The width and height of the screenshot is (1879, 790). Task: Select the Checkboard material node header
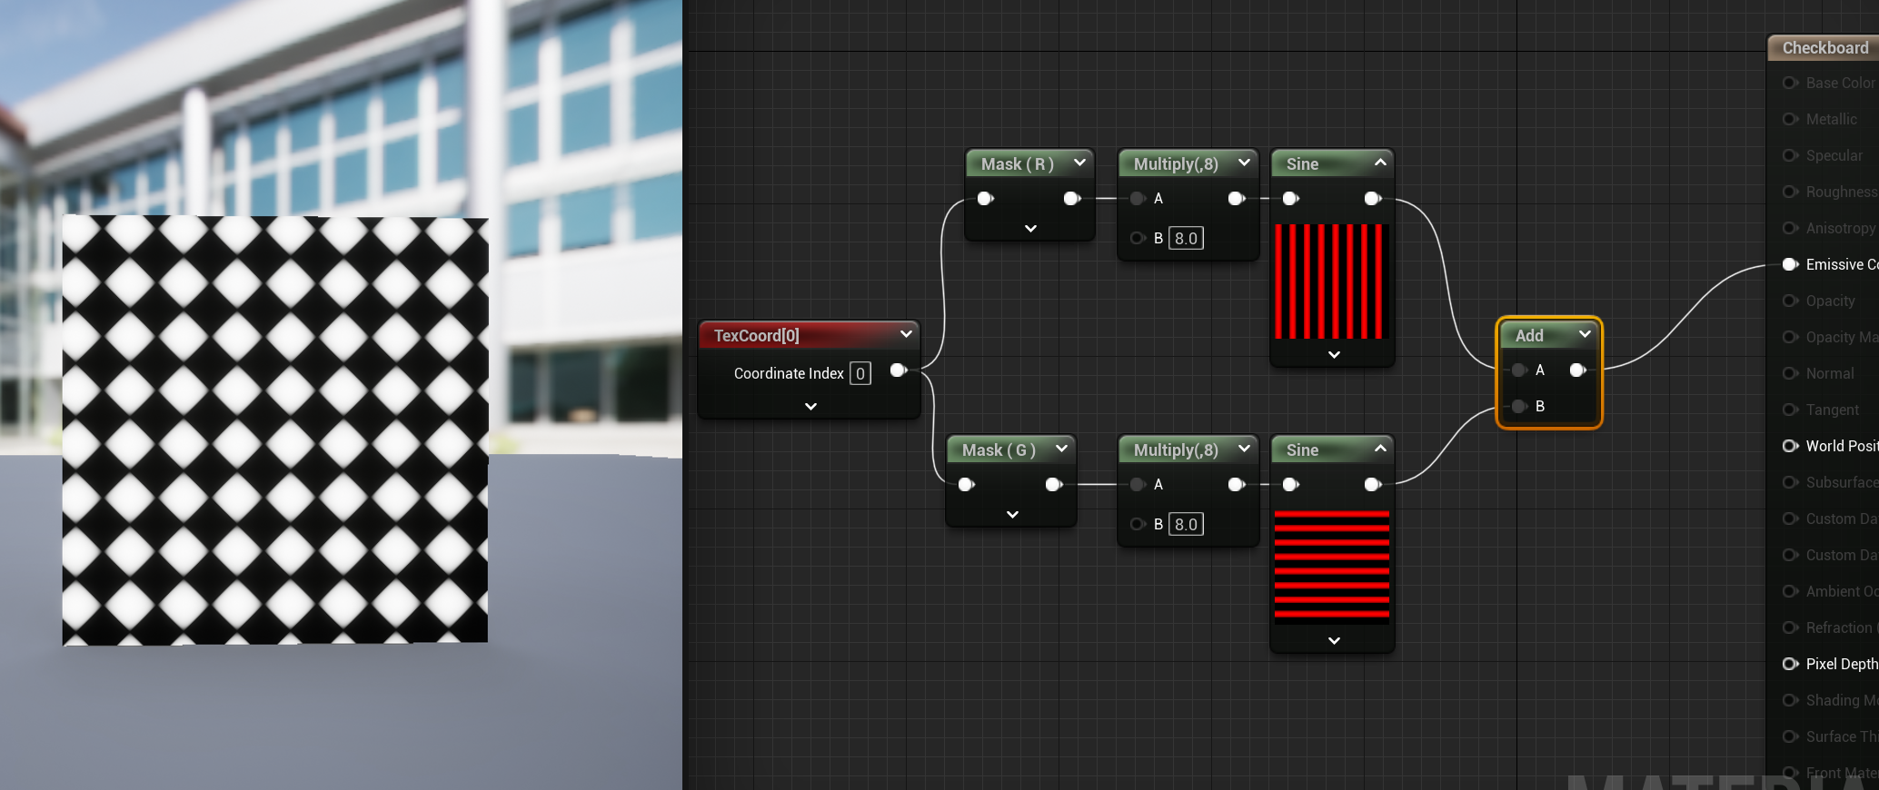(1823, 48)
